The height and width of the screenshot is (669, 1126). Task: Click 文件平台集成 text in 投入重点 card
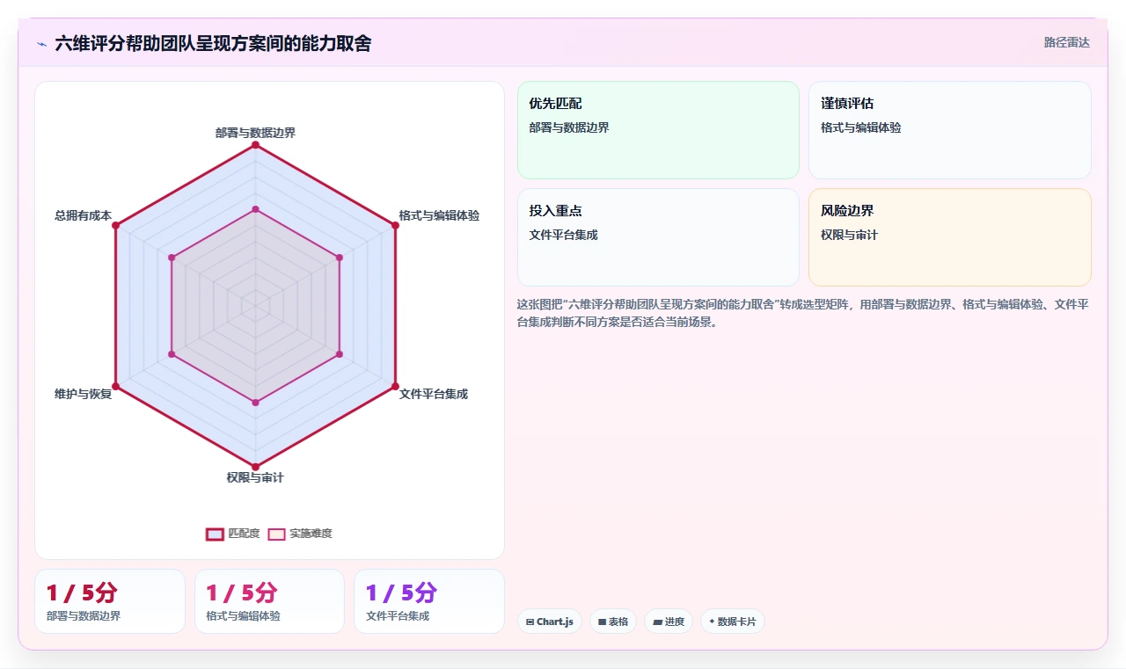click(563, 235)
